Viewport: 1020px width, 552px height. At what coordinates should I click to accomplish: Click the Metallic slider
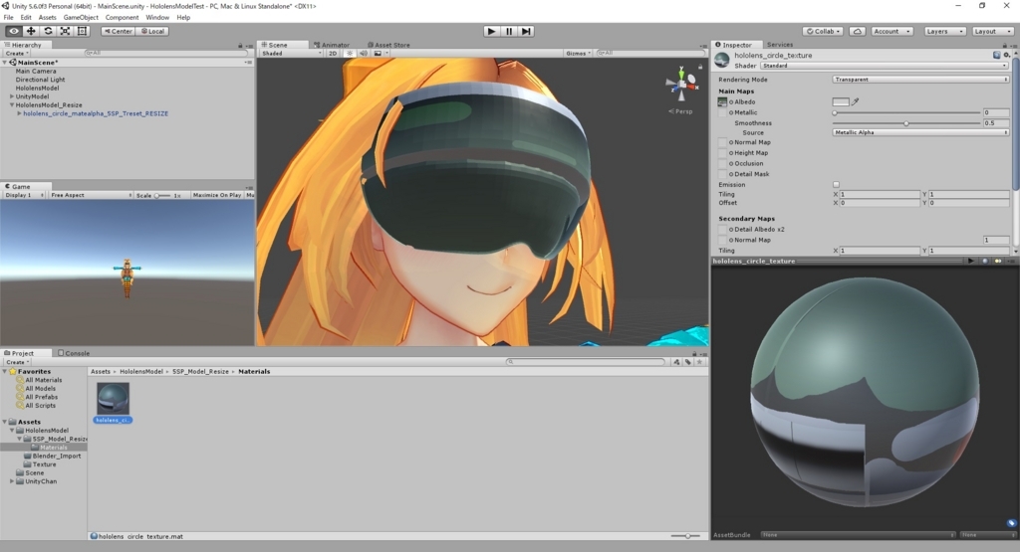click(906, 113)
